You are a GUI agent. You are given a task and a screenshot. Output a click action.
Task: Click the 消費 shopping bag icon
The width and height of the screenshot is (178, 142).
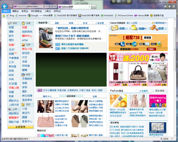(x=23, y=23)
